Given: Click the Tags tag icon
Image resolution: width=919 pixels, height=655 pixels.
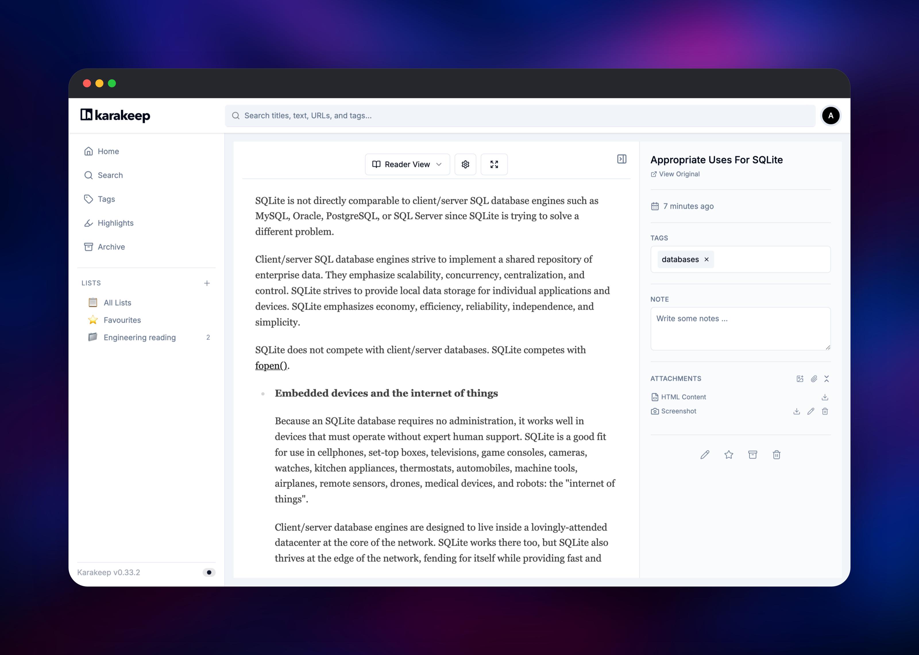Looking at the screenshot, I should (x=88, y=199).
